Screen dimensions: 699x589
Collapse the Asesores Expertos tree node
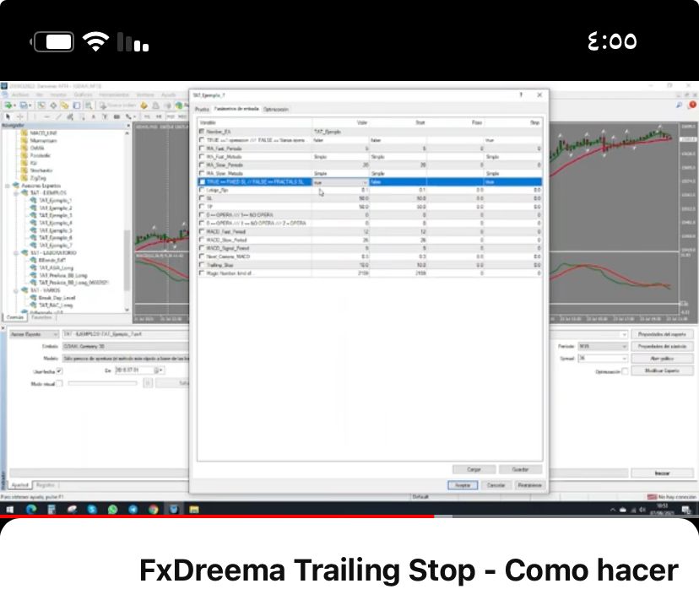coord(8,186)
